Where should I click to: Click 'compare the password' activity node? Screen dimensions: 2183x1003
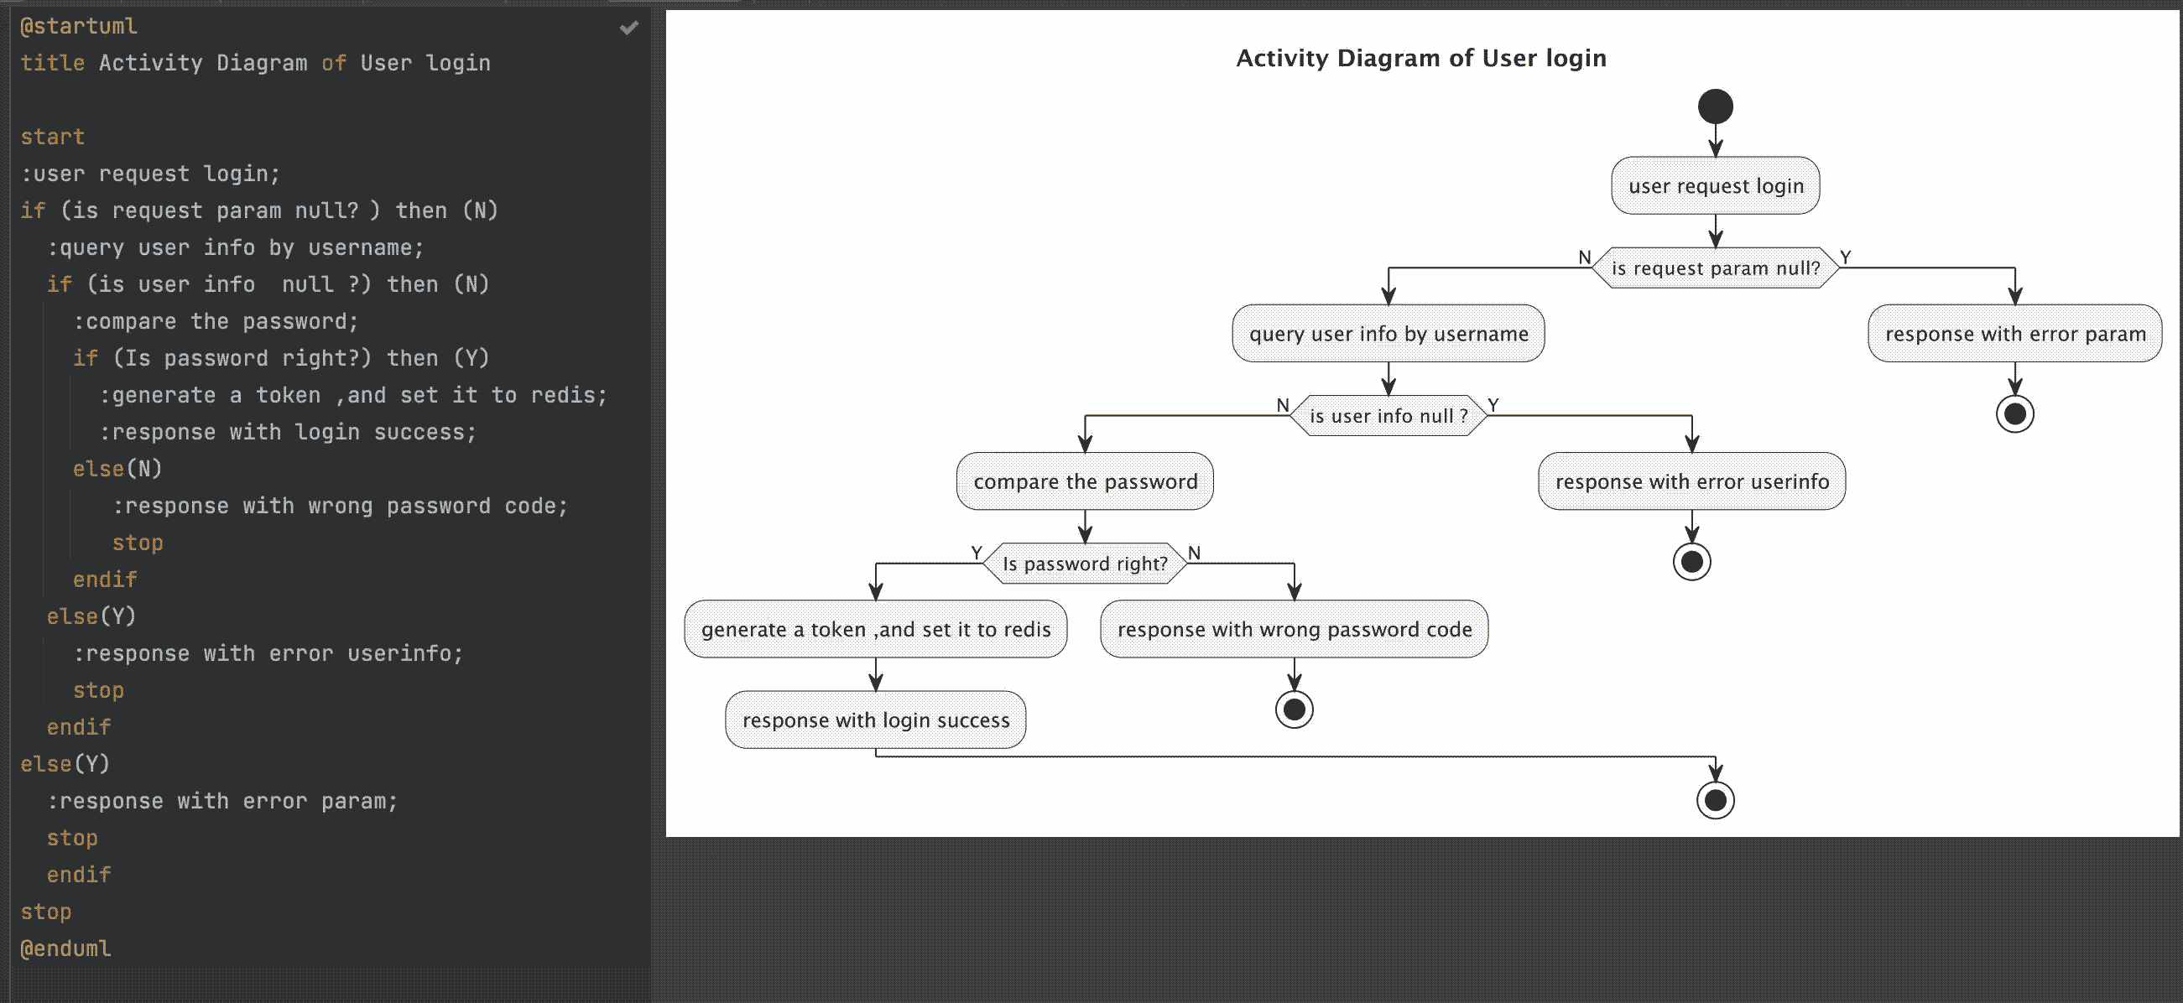[1085, 482]
